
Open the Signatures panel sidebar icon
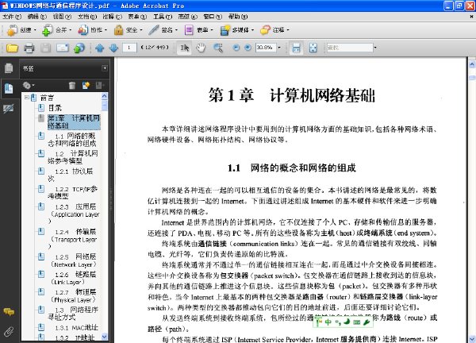coord(9,109)
